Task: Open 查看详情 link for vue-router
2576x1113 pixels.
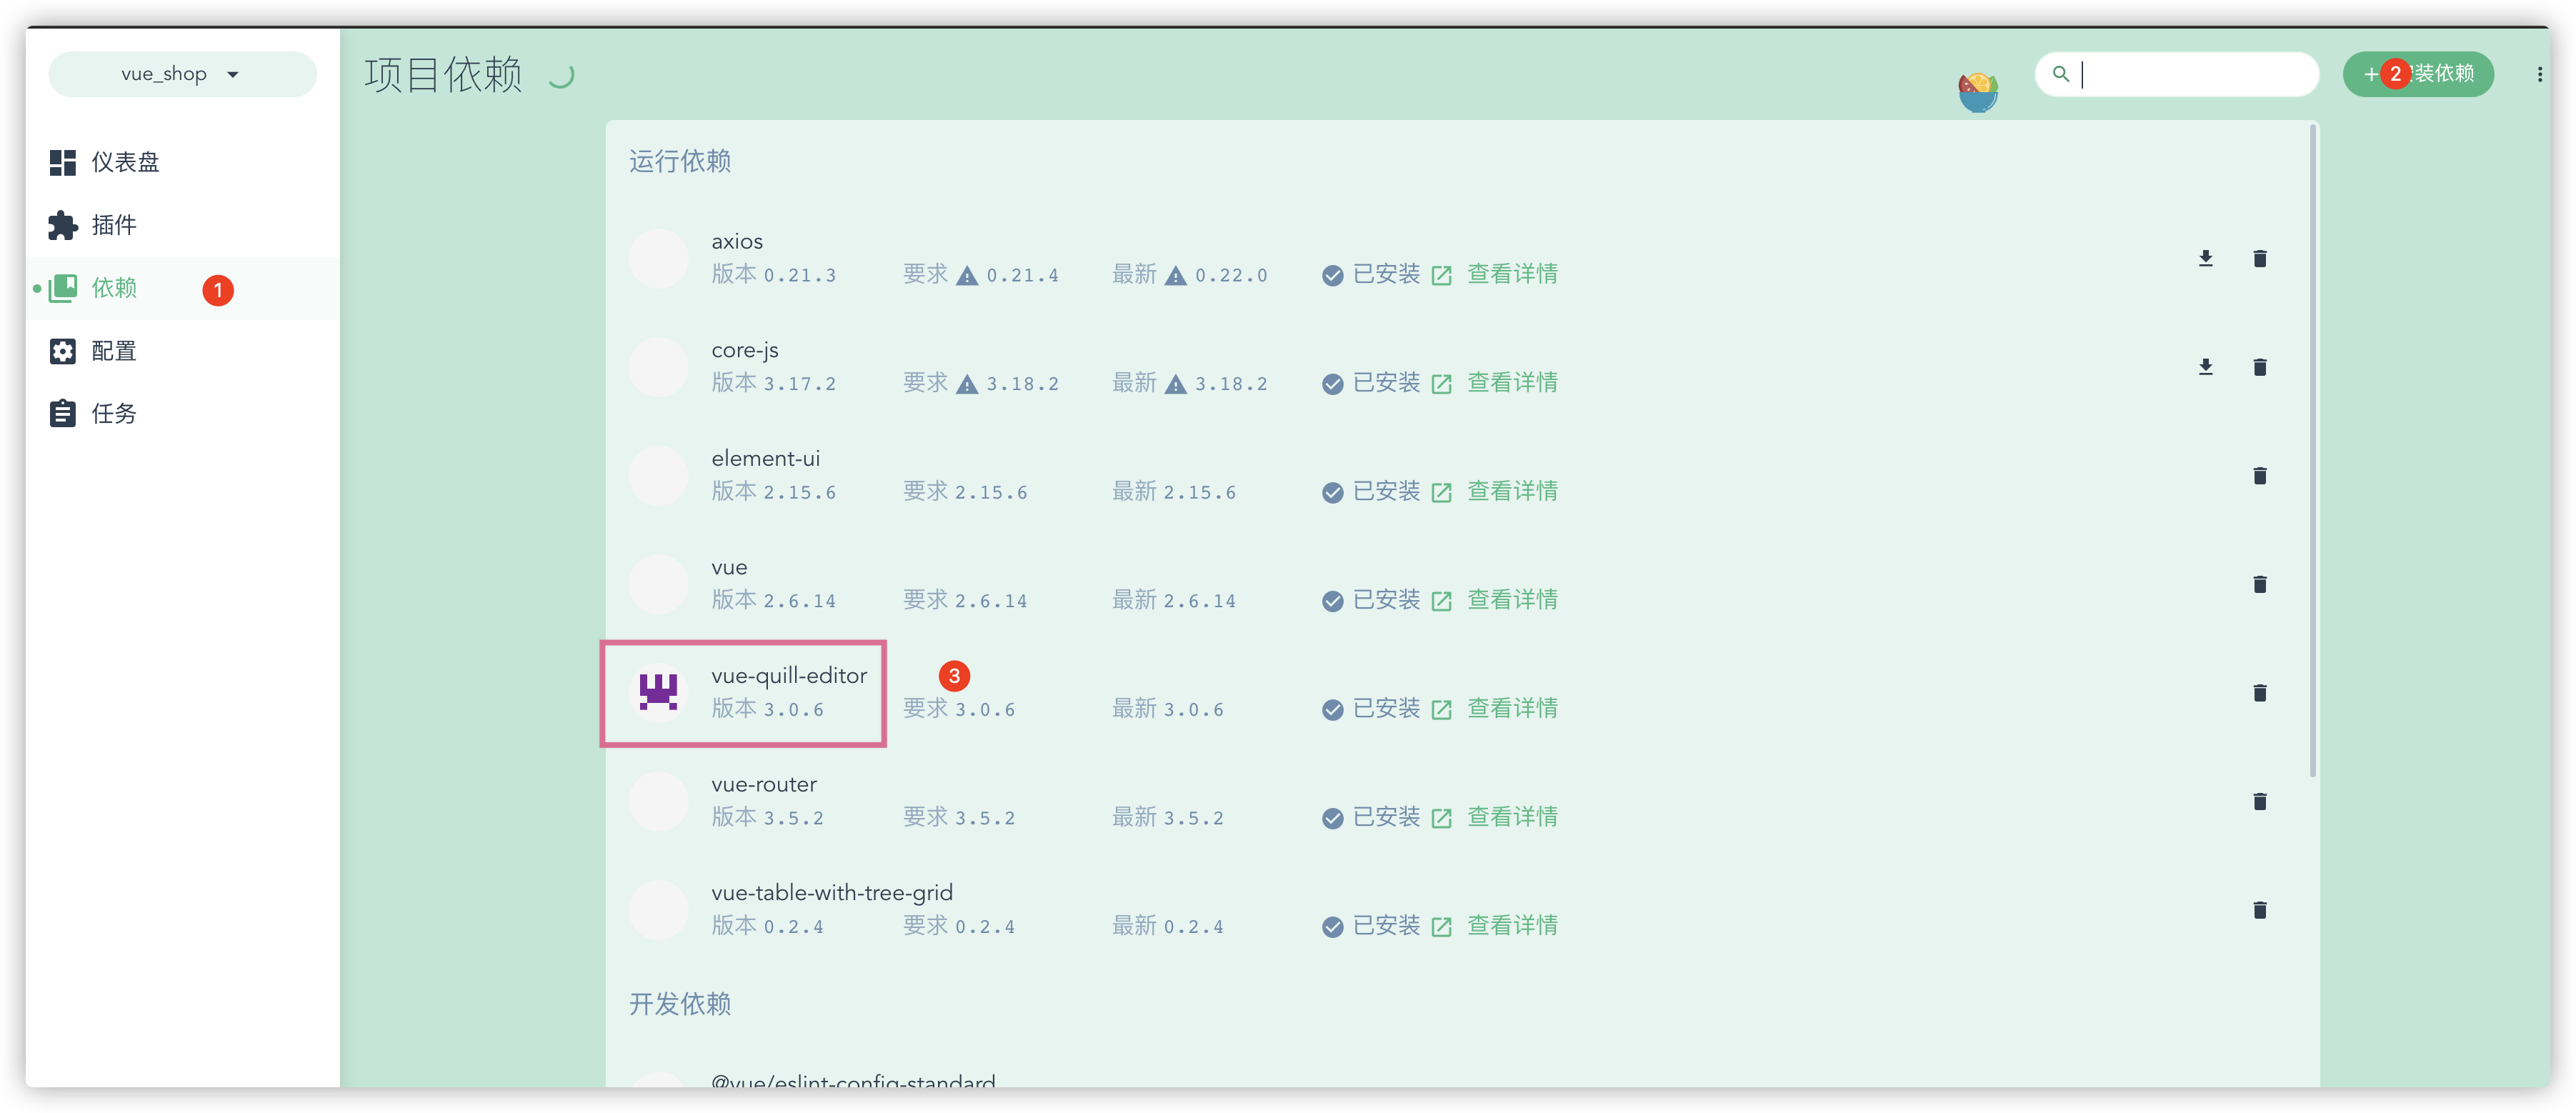Action: pyautogui.click(x=1511, y=817)
